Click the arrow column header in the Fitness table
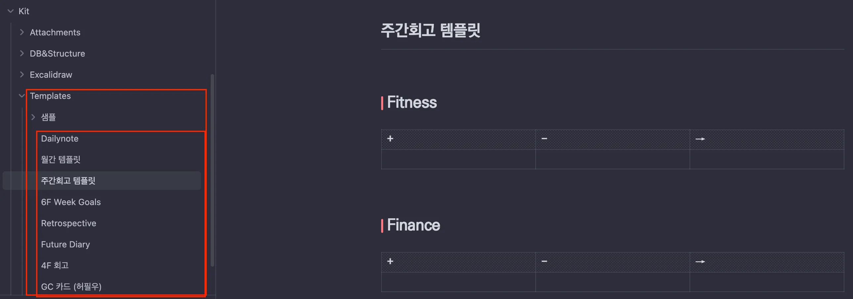Image resolution: width=853 pixels, height=299 pixels. pyautogui.click(x=700, y=139)
